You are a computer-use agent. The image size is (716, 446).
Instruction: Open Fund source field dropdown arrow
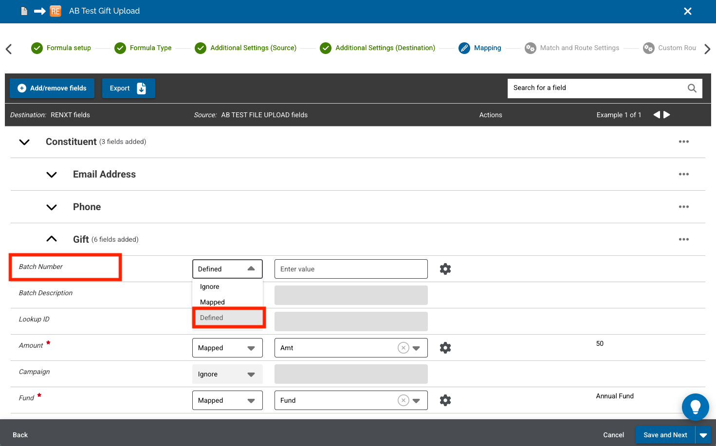point(417,401)
